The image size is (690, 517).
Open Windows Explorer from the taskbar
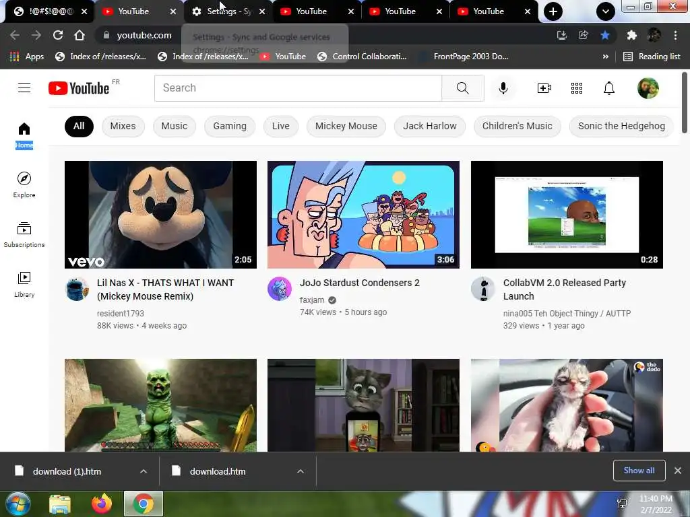(x=60, y=504)
